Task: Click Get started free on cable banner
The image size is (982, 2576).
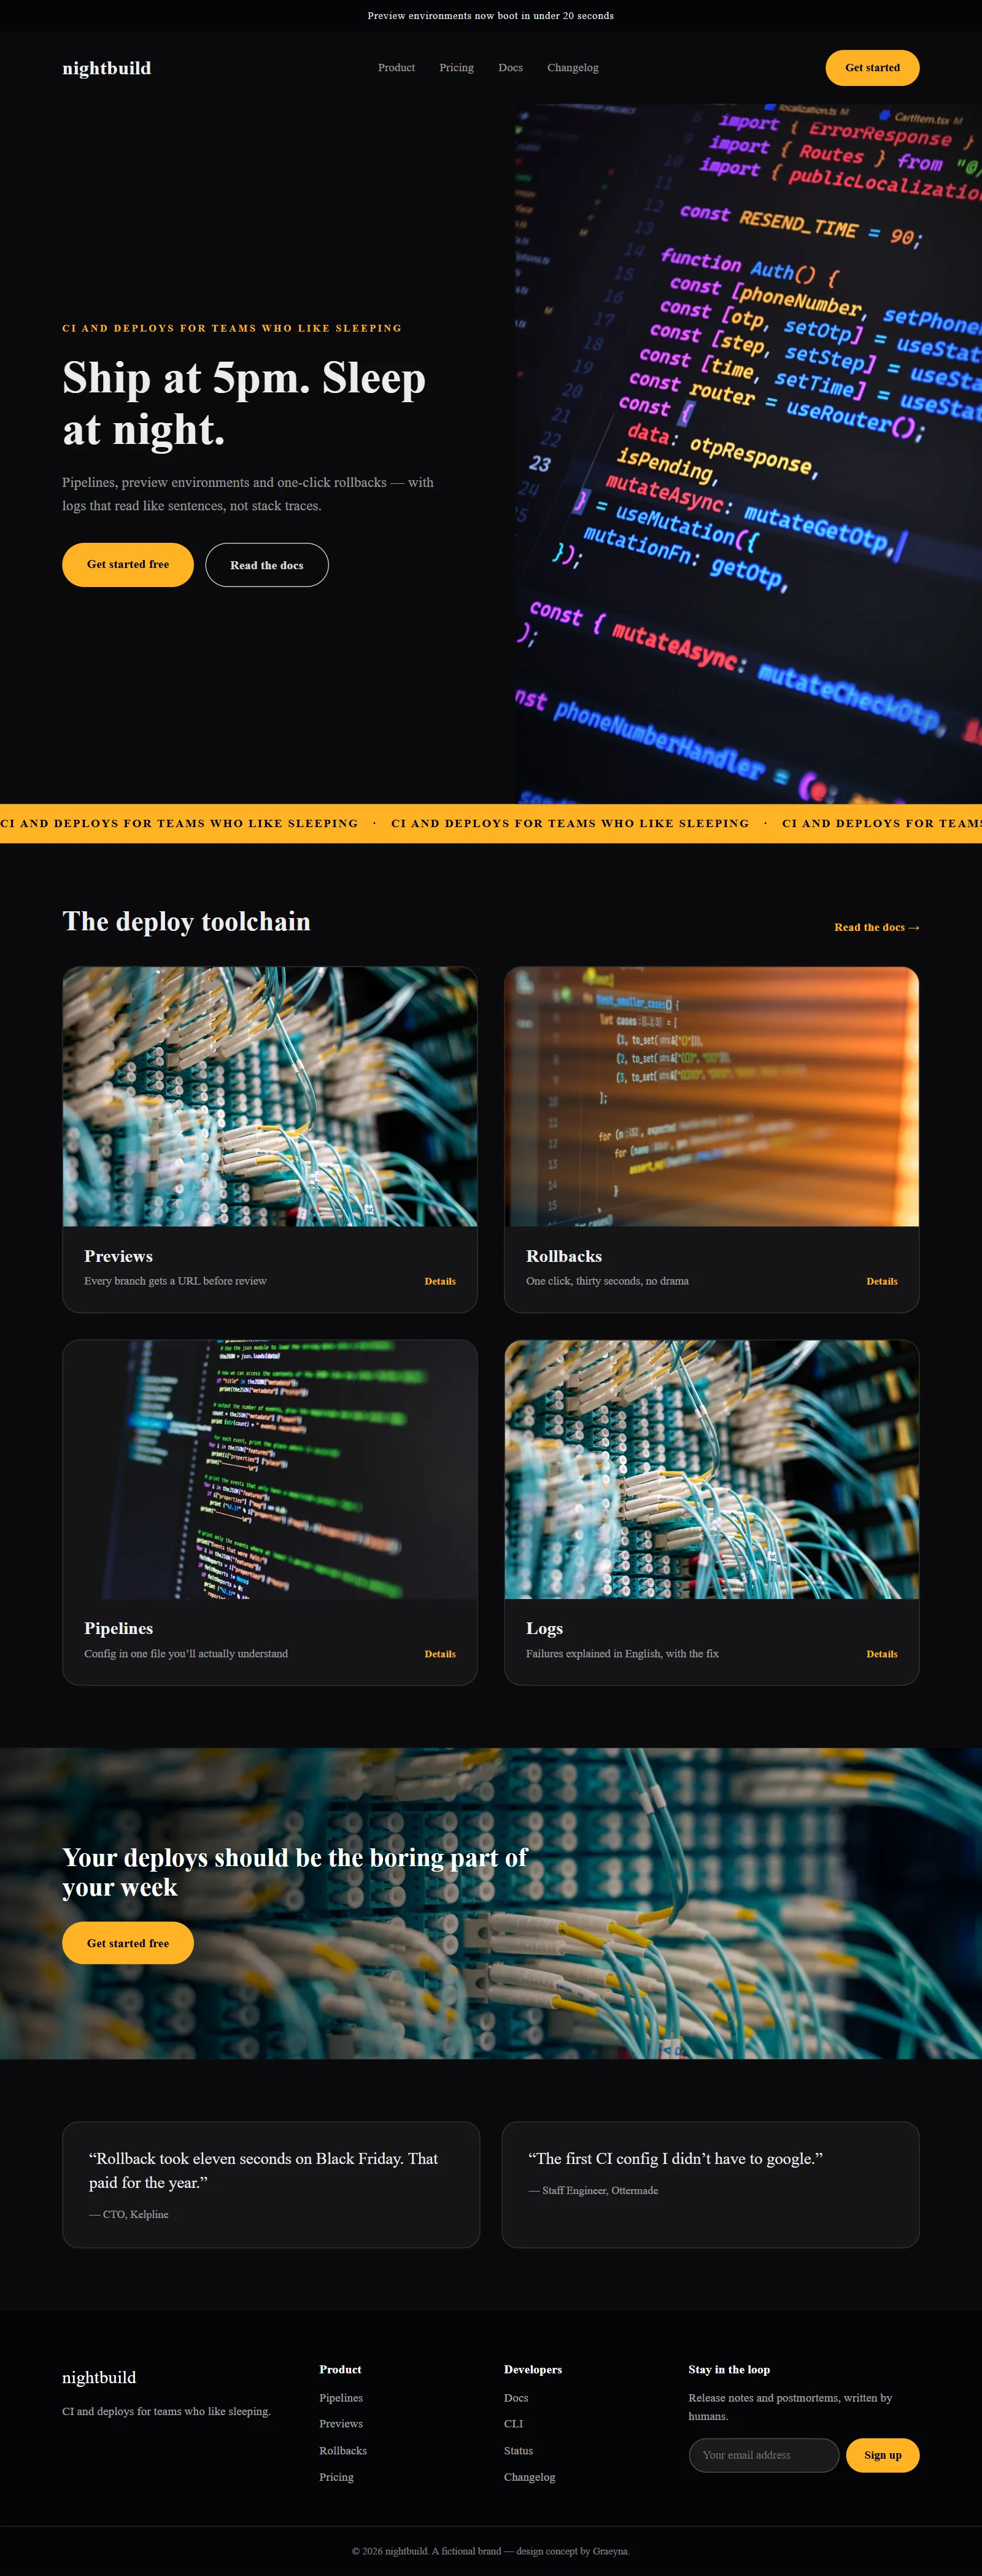Action: [128, 1943]
